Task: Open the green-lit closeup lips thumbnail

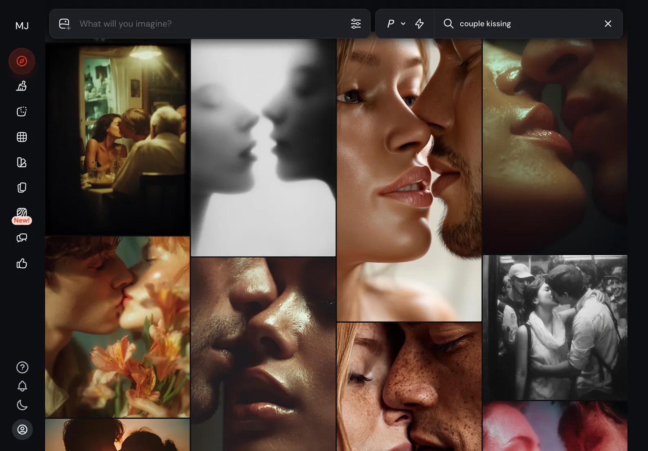Action: pyautogui.click(x=555, y=146)
